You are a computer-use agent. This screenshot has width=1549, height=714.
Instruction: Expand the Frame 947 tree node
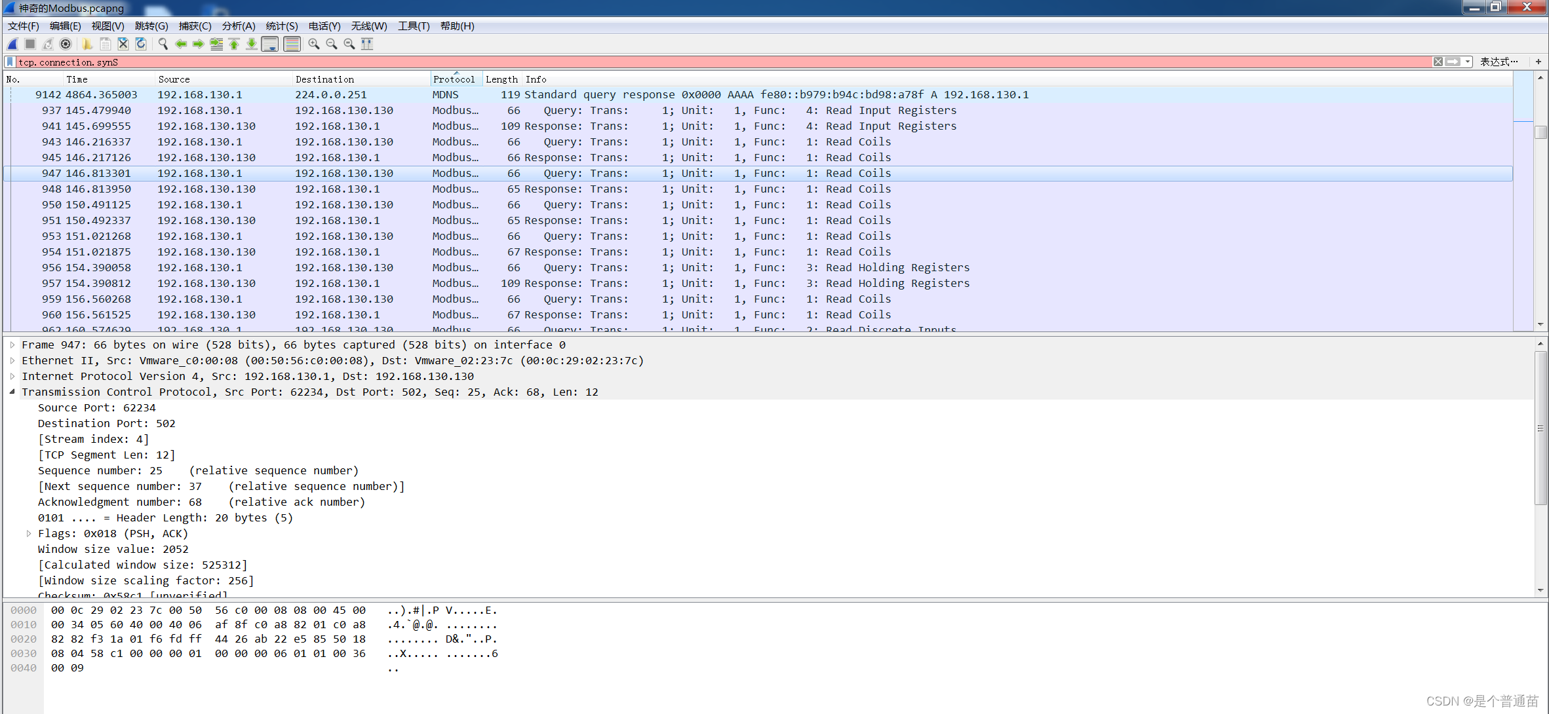[x=12, y=345]
